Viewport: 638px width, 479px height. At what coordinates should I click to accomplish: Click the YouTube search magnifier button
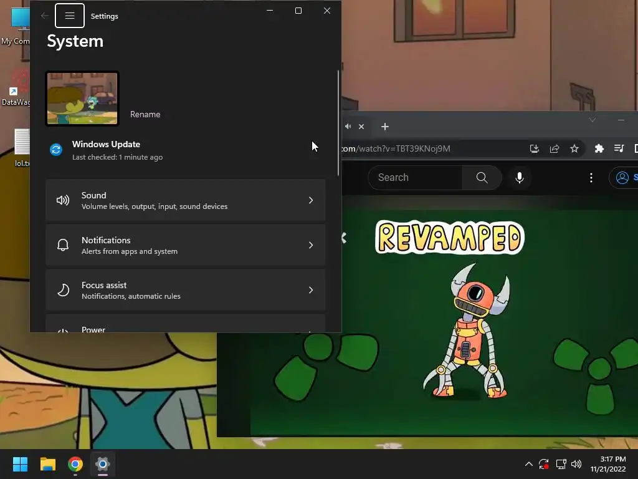[x=482, y=178]
